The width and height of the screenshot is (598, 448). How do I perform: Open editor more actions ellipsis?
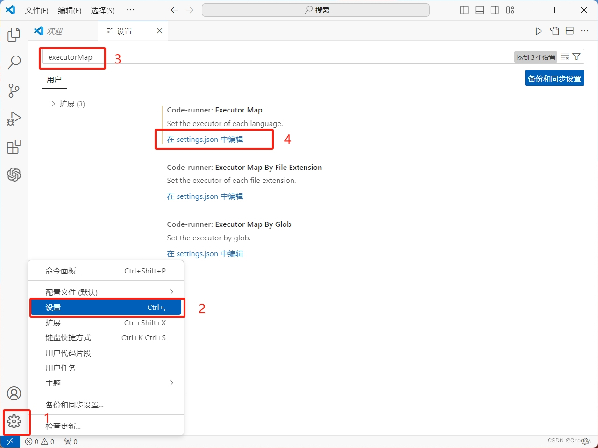pos(584,31)
